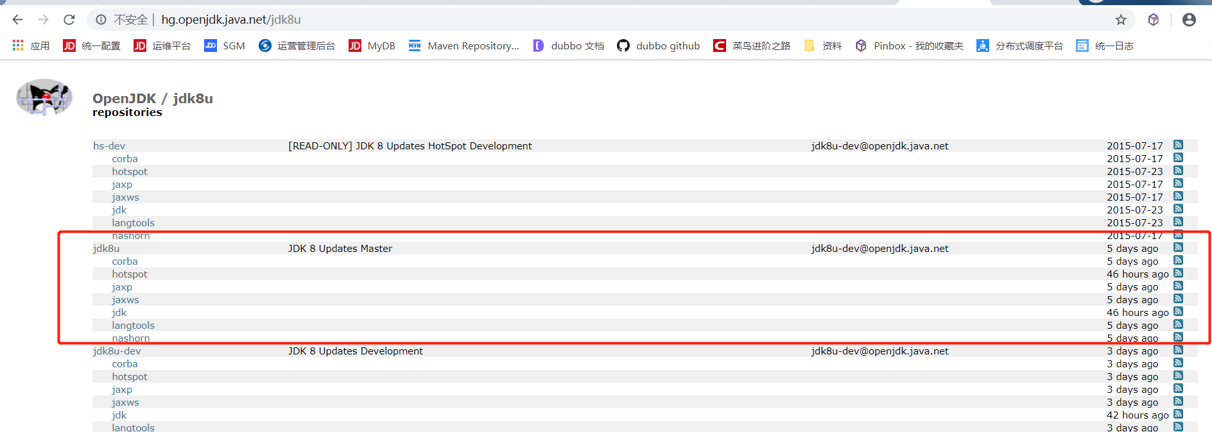Open langtools under hs-dev
Screen dimensions: 1212x432
[x=133, y=223]
